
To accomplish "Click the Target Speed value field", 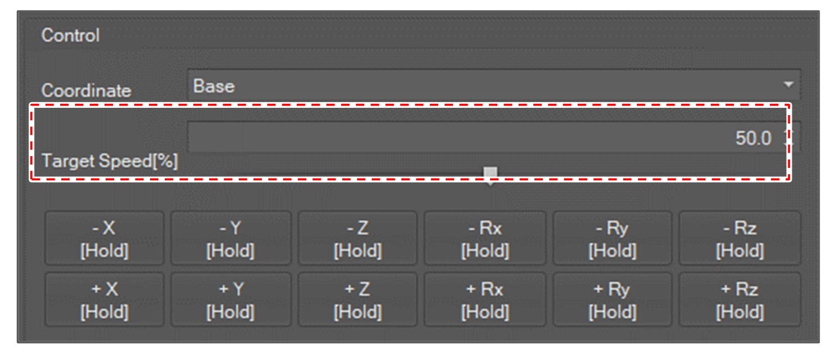I will coord(483,138).
